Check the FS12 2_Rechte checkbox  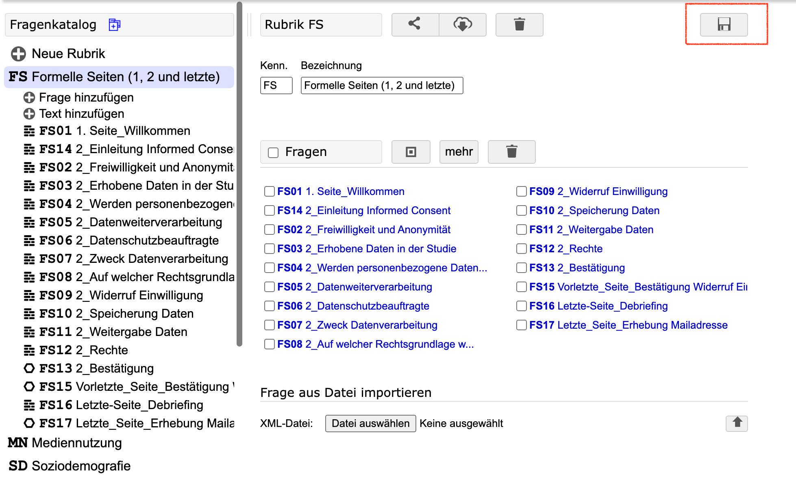[x=521, y=249]
